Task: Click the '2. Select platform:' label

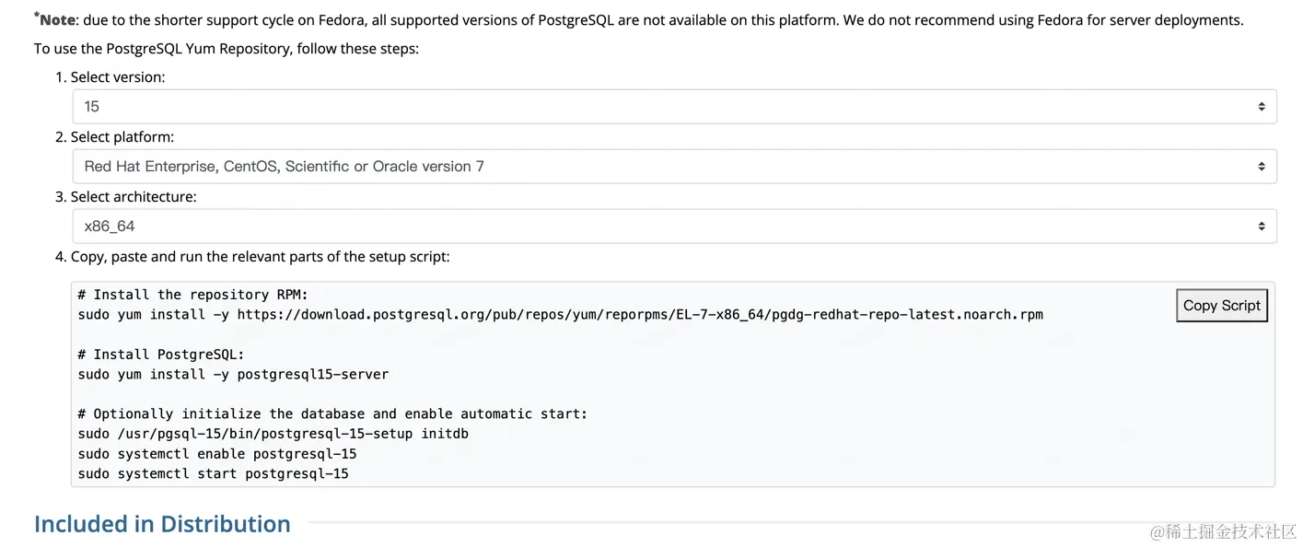Action: click(114, 137)
